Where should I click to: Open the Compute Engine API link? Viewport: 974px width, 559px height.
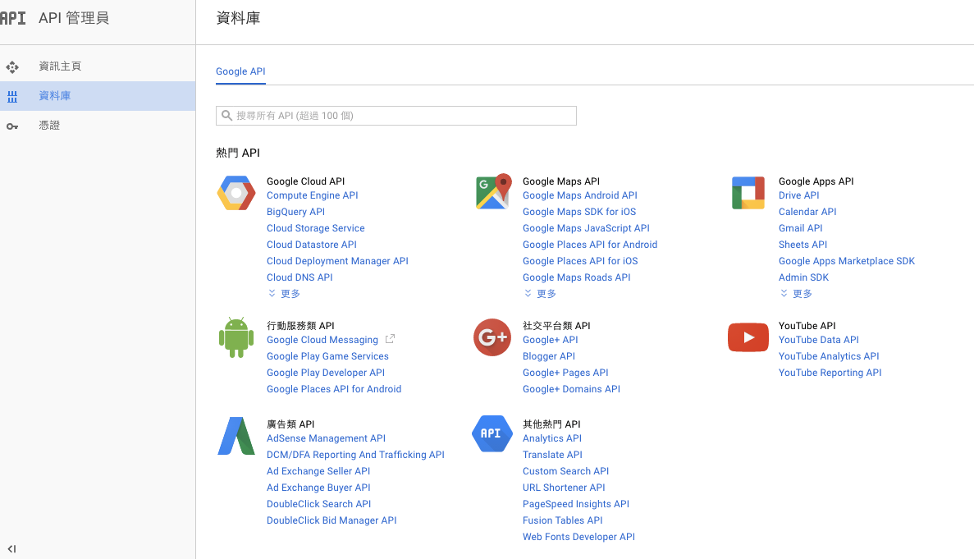coord(312,195)
